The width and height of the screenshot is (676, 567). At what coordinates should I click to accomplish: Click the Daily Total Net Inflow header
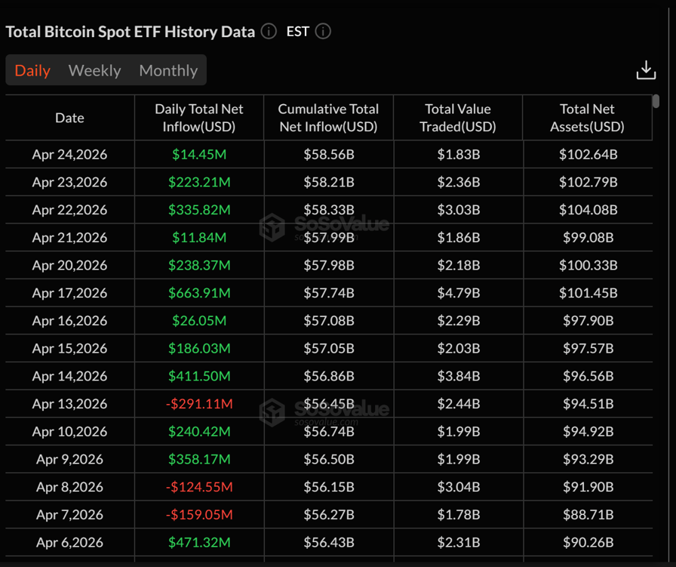point(199,118)
